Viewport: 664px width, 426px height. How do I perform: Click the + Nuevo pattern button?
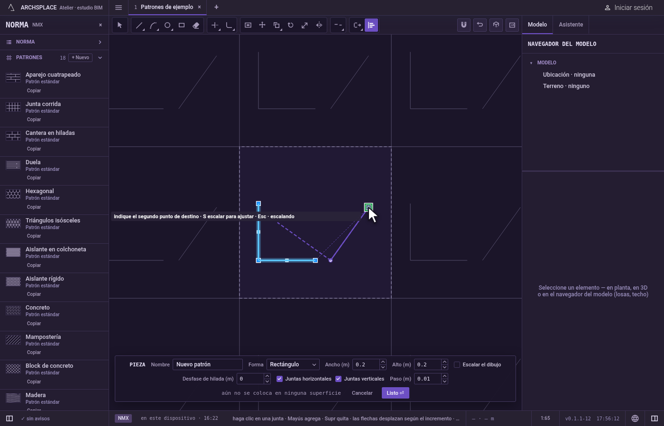[81, 58]
